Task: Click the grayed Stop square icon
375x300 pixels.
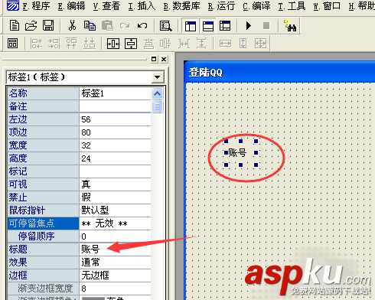Action: [x=266, y=26]
